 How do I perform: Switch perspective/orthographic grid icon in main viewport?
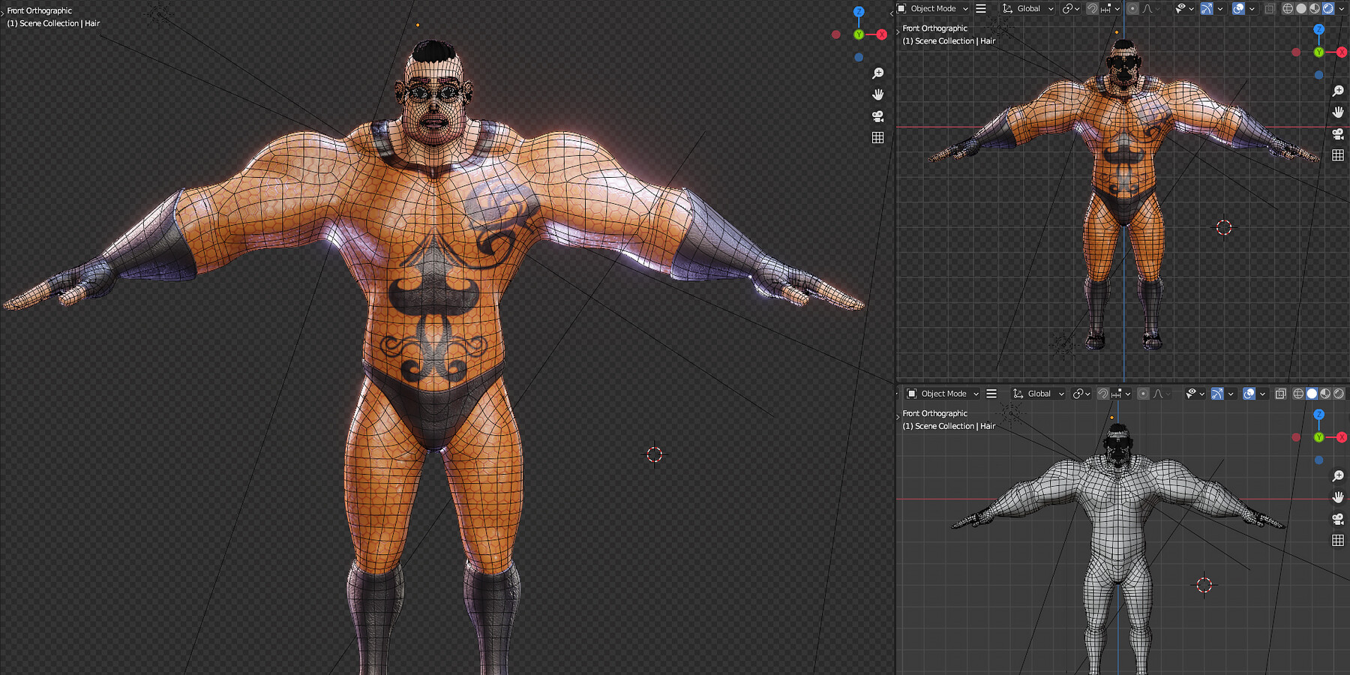877,138
